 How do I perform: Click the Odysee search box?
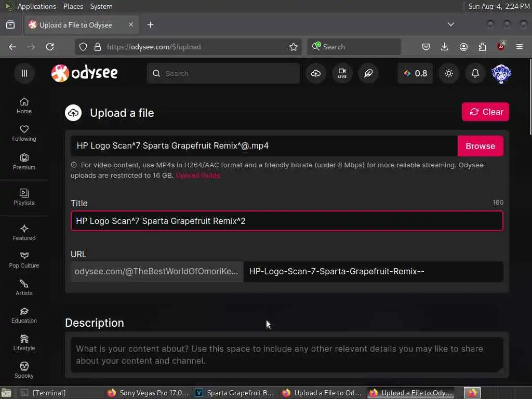click(x=223, y=73)
